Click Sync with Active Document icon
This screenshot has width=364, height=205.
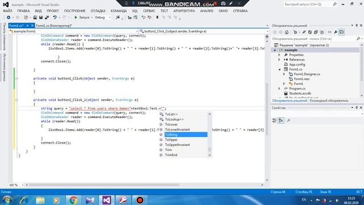pyautogui.click(x=304, y=32)
